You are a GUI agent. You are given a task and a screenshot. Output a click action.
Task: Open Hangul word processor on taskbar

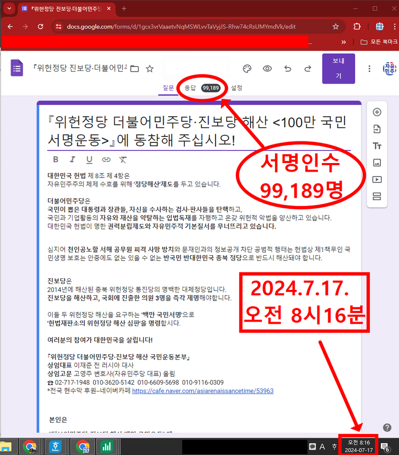tap(55, 447)
